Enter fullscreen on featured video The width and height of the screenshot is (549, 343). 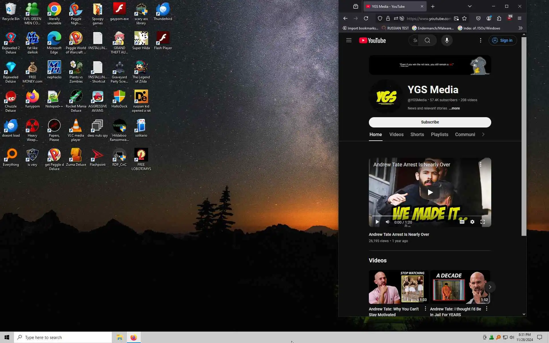pos(482,222)
